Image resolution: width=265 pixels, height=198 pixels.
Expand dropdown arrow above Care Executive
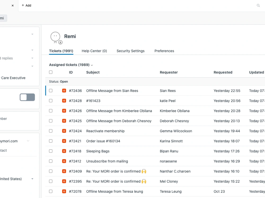coord(32,66)
